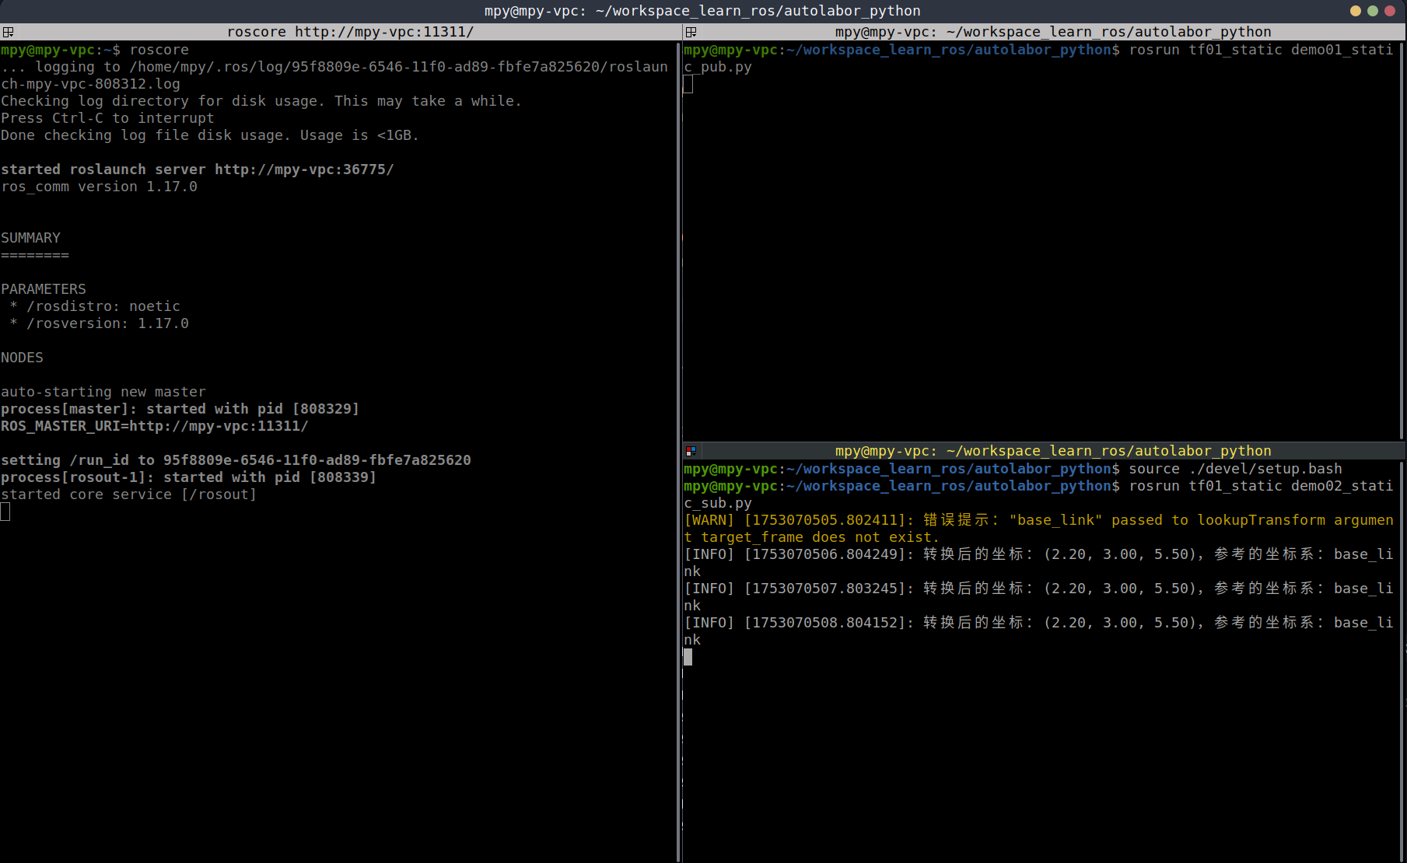Open the group menu icon of roscore pane
The image size is (1407, 863).
point(8,32)
